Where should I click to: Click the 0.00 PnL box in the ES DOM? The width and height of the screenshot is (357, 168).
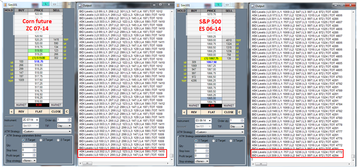(x=211, y=106)
